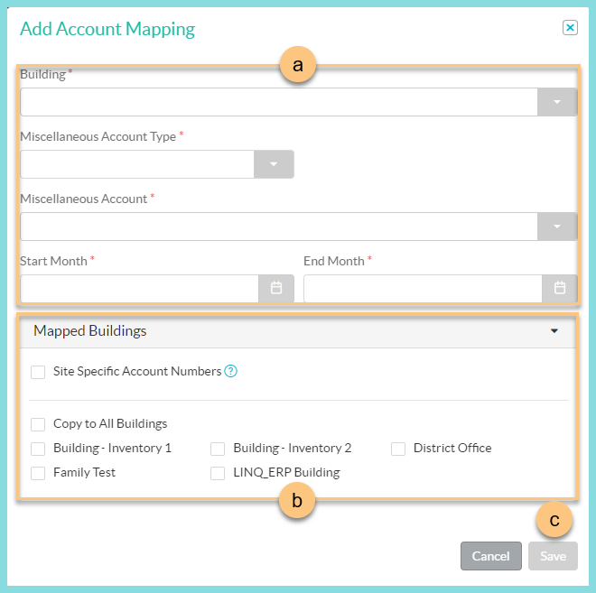Screen dimensions: 596x593
Task: Collapse the Mapped Buildings section
Action: coord(554,331)
